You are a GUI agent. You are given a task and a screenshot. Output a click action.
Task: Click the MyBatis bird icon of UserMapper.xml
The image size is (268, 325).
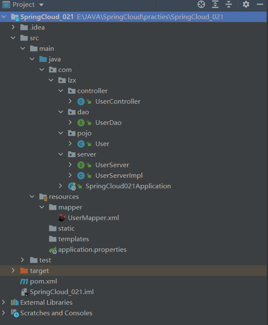point(62,218)
